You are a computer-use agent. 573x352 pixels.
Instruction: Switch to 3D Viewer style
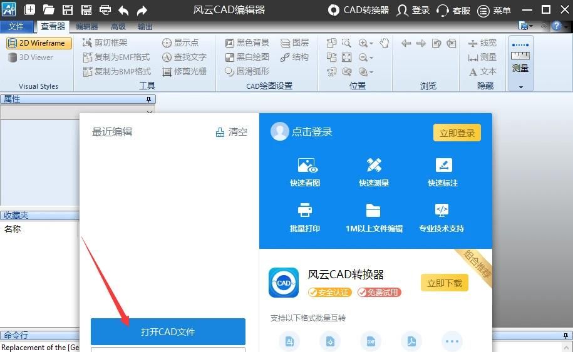tap(30, 58)
